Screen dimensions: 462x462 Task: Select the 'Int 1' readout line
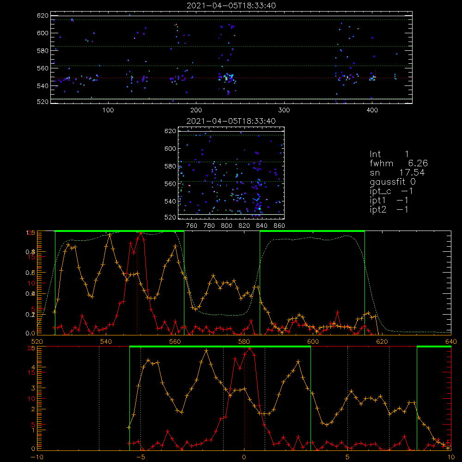click(x=389, y=154)
